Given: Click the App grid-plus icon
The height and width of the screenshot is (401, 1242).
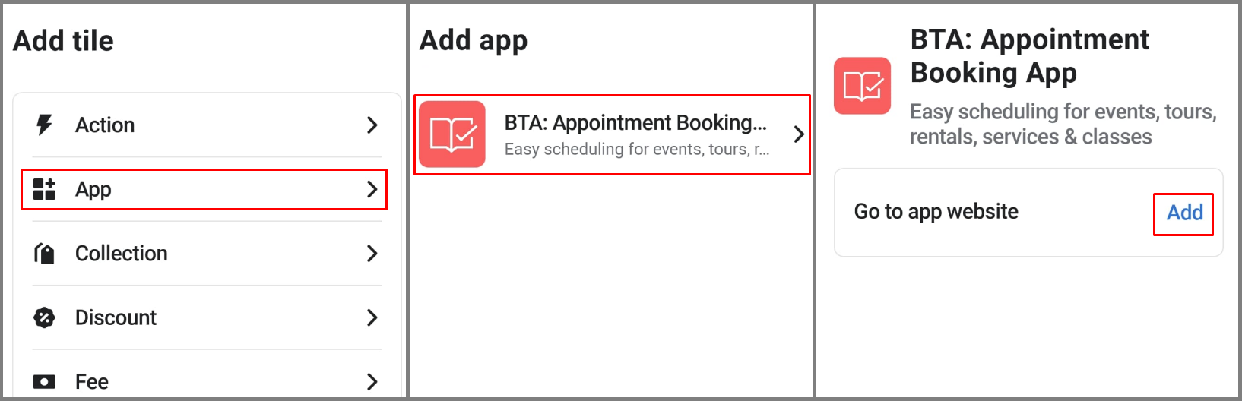Looking at the screenshot, I should click(45, 189).
